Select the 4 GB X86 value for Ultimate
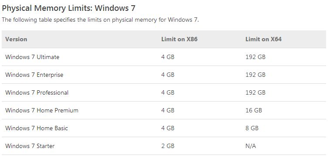This screenshot has width=330, height=158. pyautogui.click(x=168, y=57)
